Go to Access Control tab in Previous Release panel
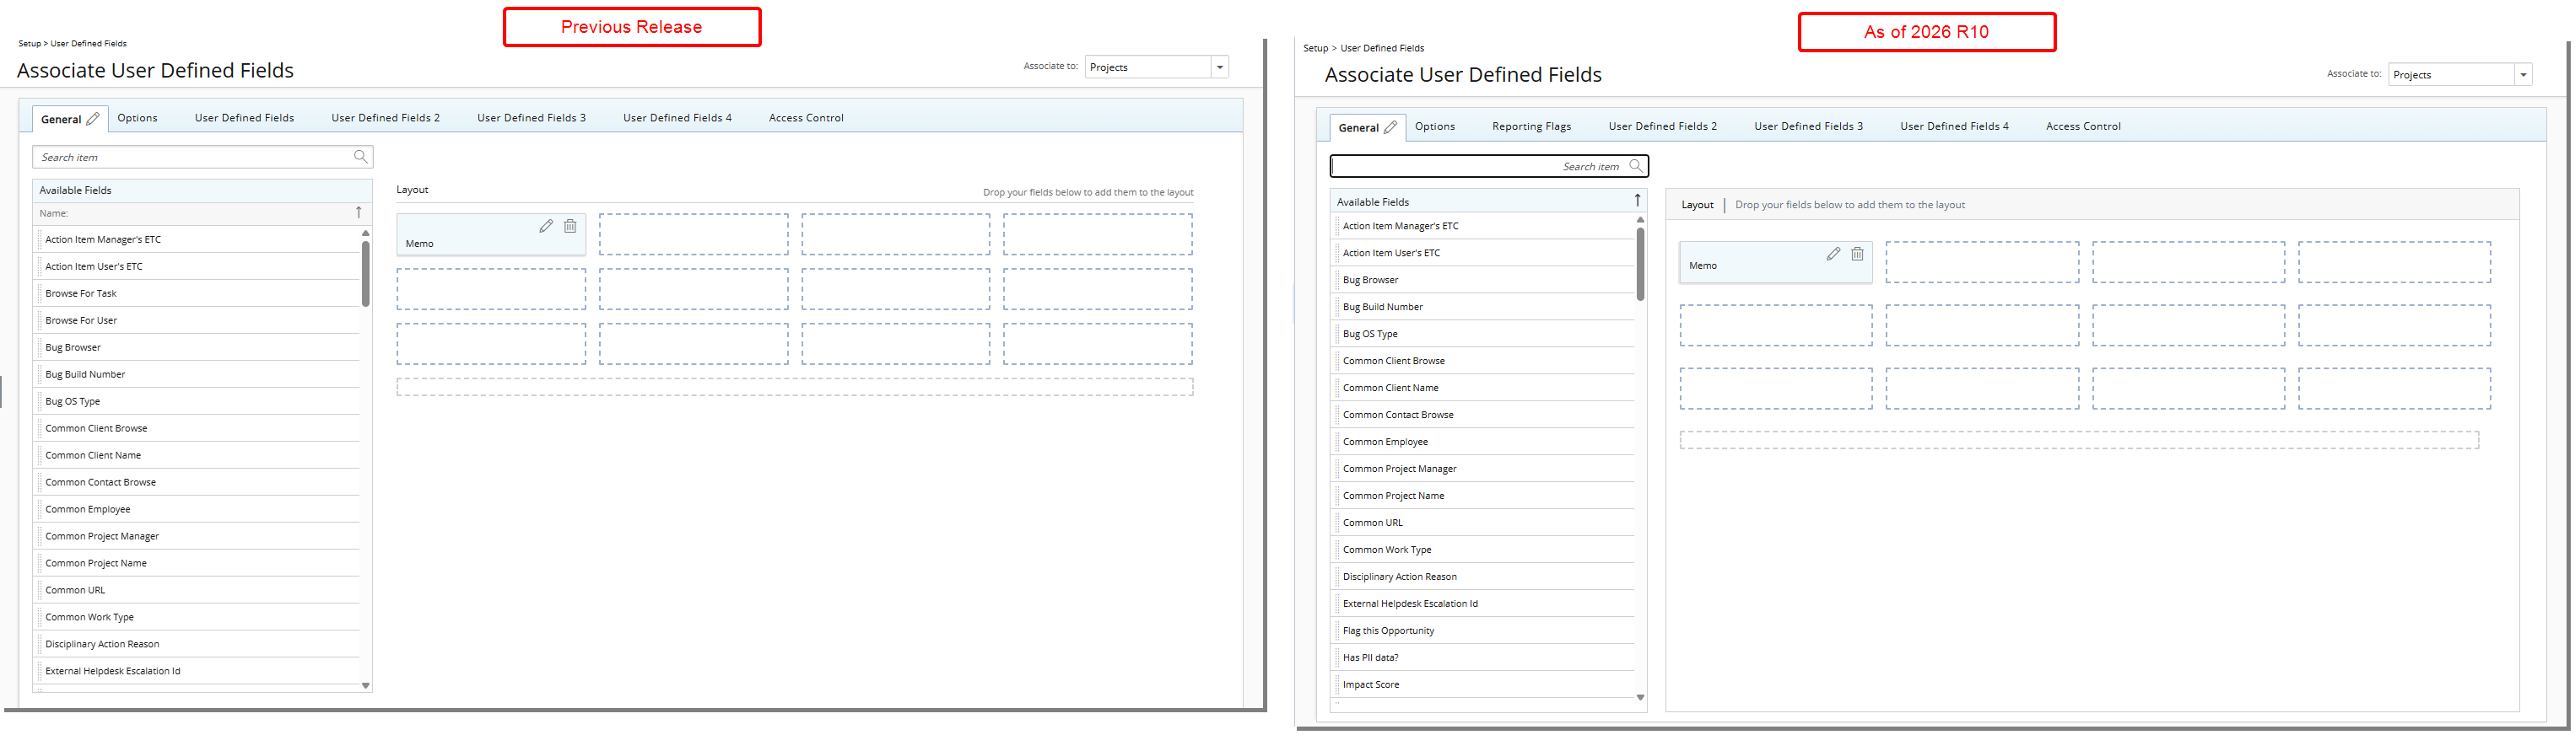The height and width of the screenshot is (735, 2575). pos(806,118)
